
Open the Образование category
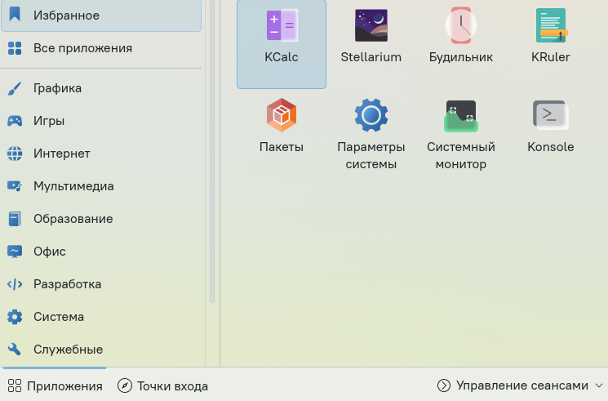click(x=101, y=219)
